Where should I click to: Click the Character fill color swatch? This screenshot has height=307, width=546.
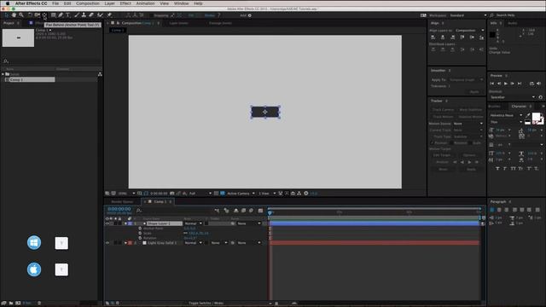coord(536,116)
